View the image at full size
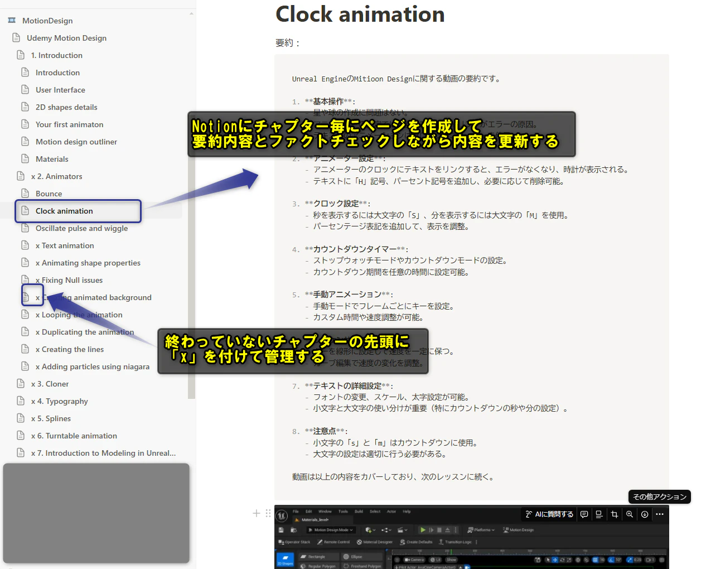 (630, 514)
